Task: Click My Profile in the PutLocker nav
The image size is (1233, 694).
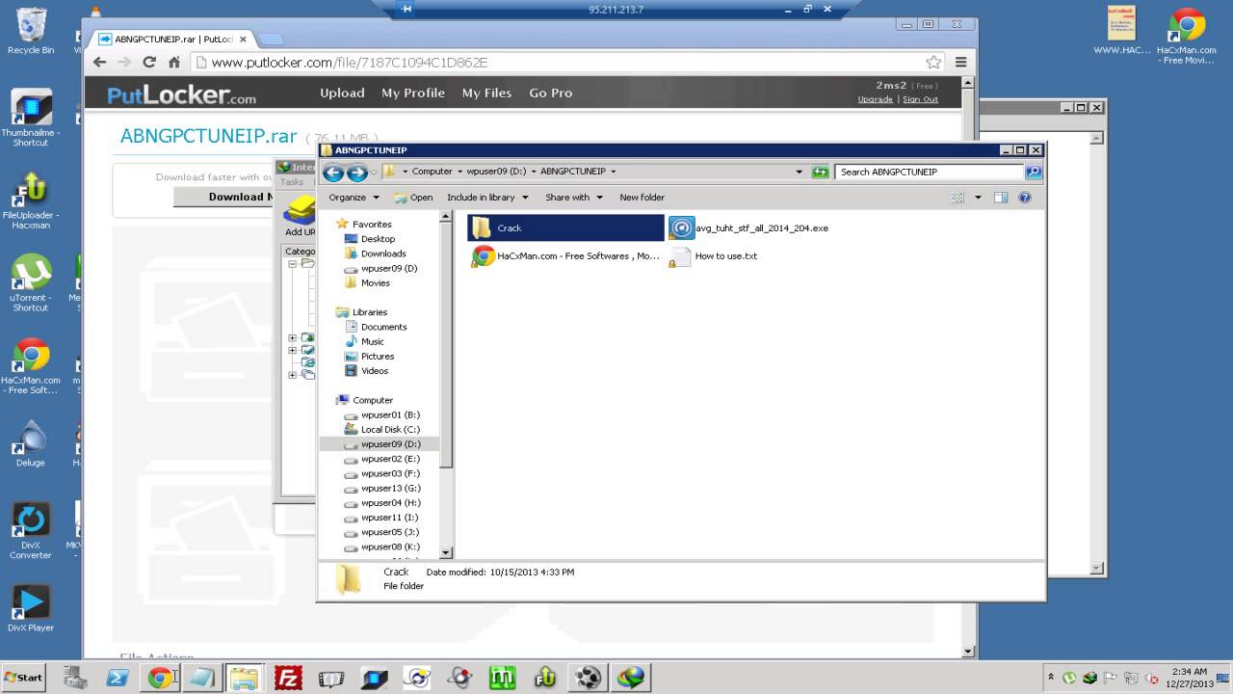Action: coord(413,93)
